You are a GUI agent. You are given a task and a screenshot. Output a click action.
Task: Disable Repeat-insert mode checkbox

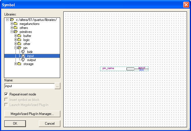coord(6,94)
